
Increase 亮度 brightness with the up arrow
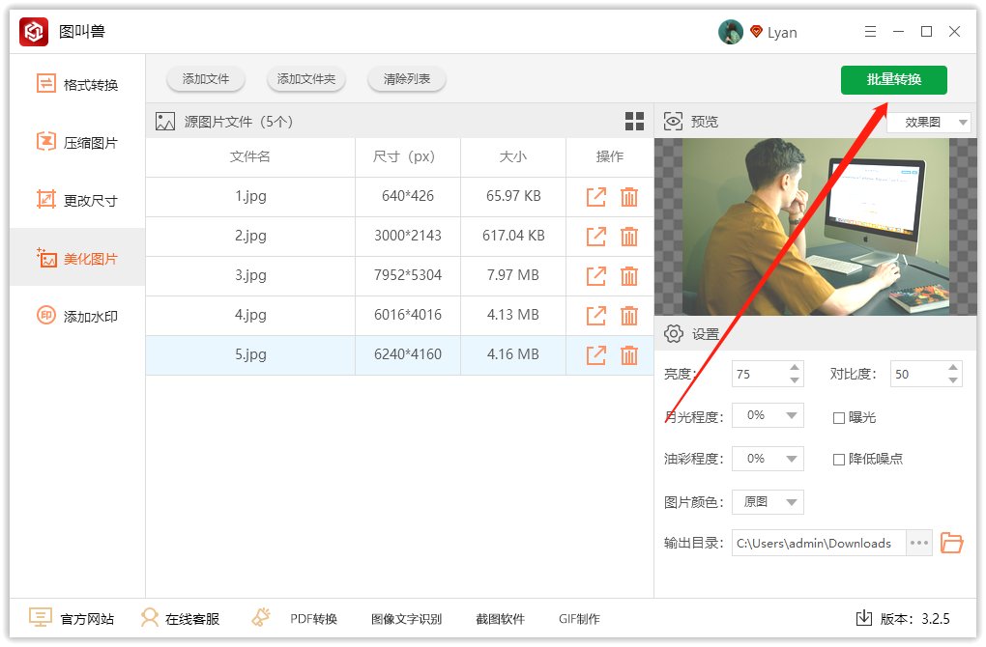point(795,368)
